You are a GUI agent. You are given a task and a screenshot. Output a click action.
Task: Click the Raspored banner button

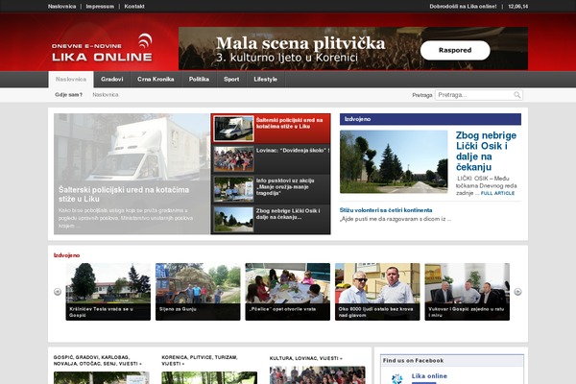point(455,50)
